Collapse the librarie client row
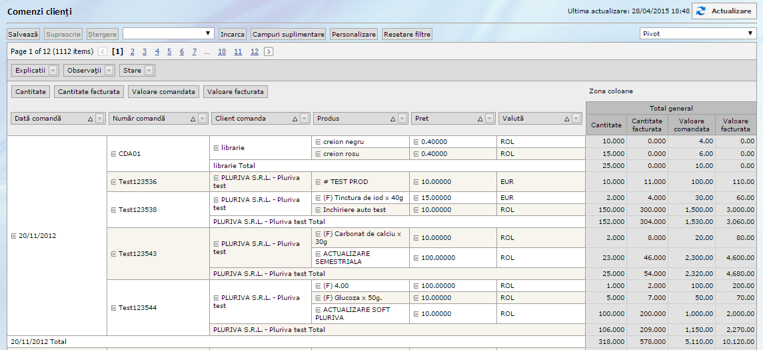The width and height of the screenshot is (763, 350). [216, 148]
